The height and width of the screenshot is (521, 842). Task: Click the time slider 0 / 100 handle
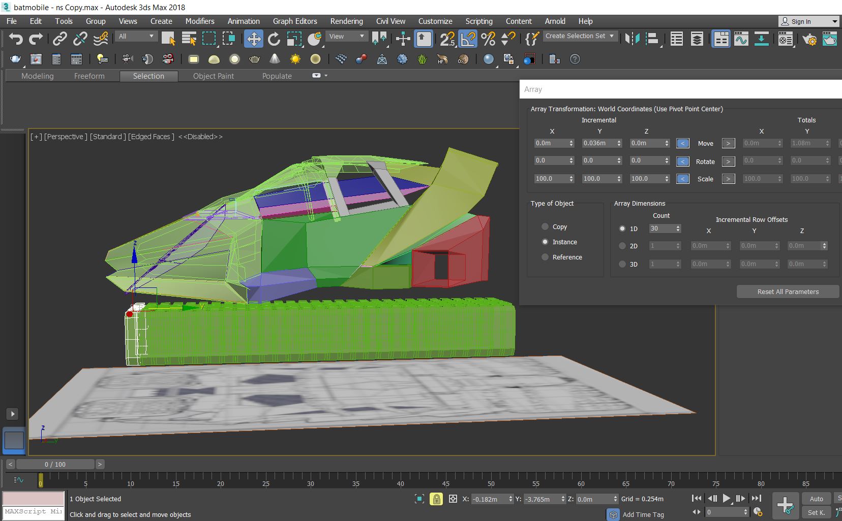(x=55, y=464)
